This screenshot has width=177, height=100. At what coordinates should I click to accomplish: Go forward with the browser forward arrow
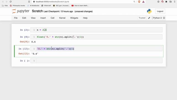tap(7, 2)
